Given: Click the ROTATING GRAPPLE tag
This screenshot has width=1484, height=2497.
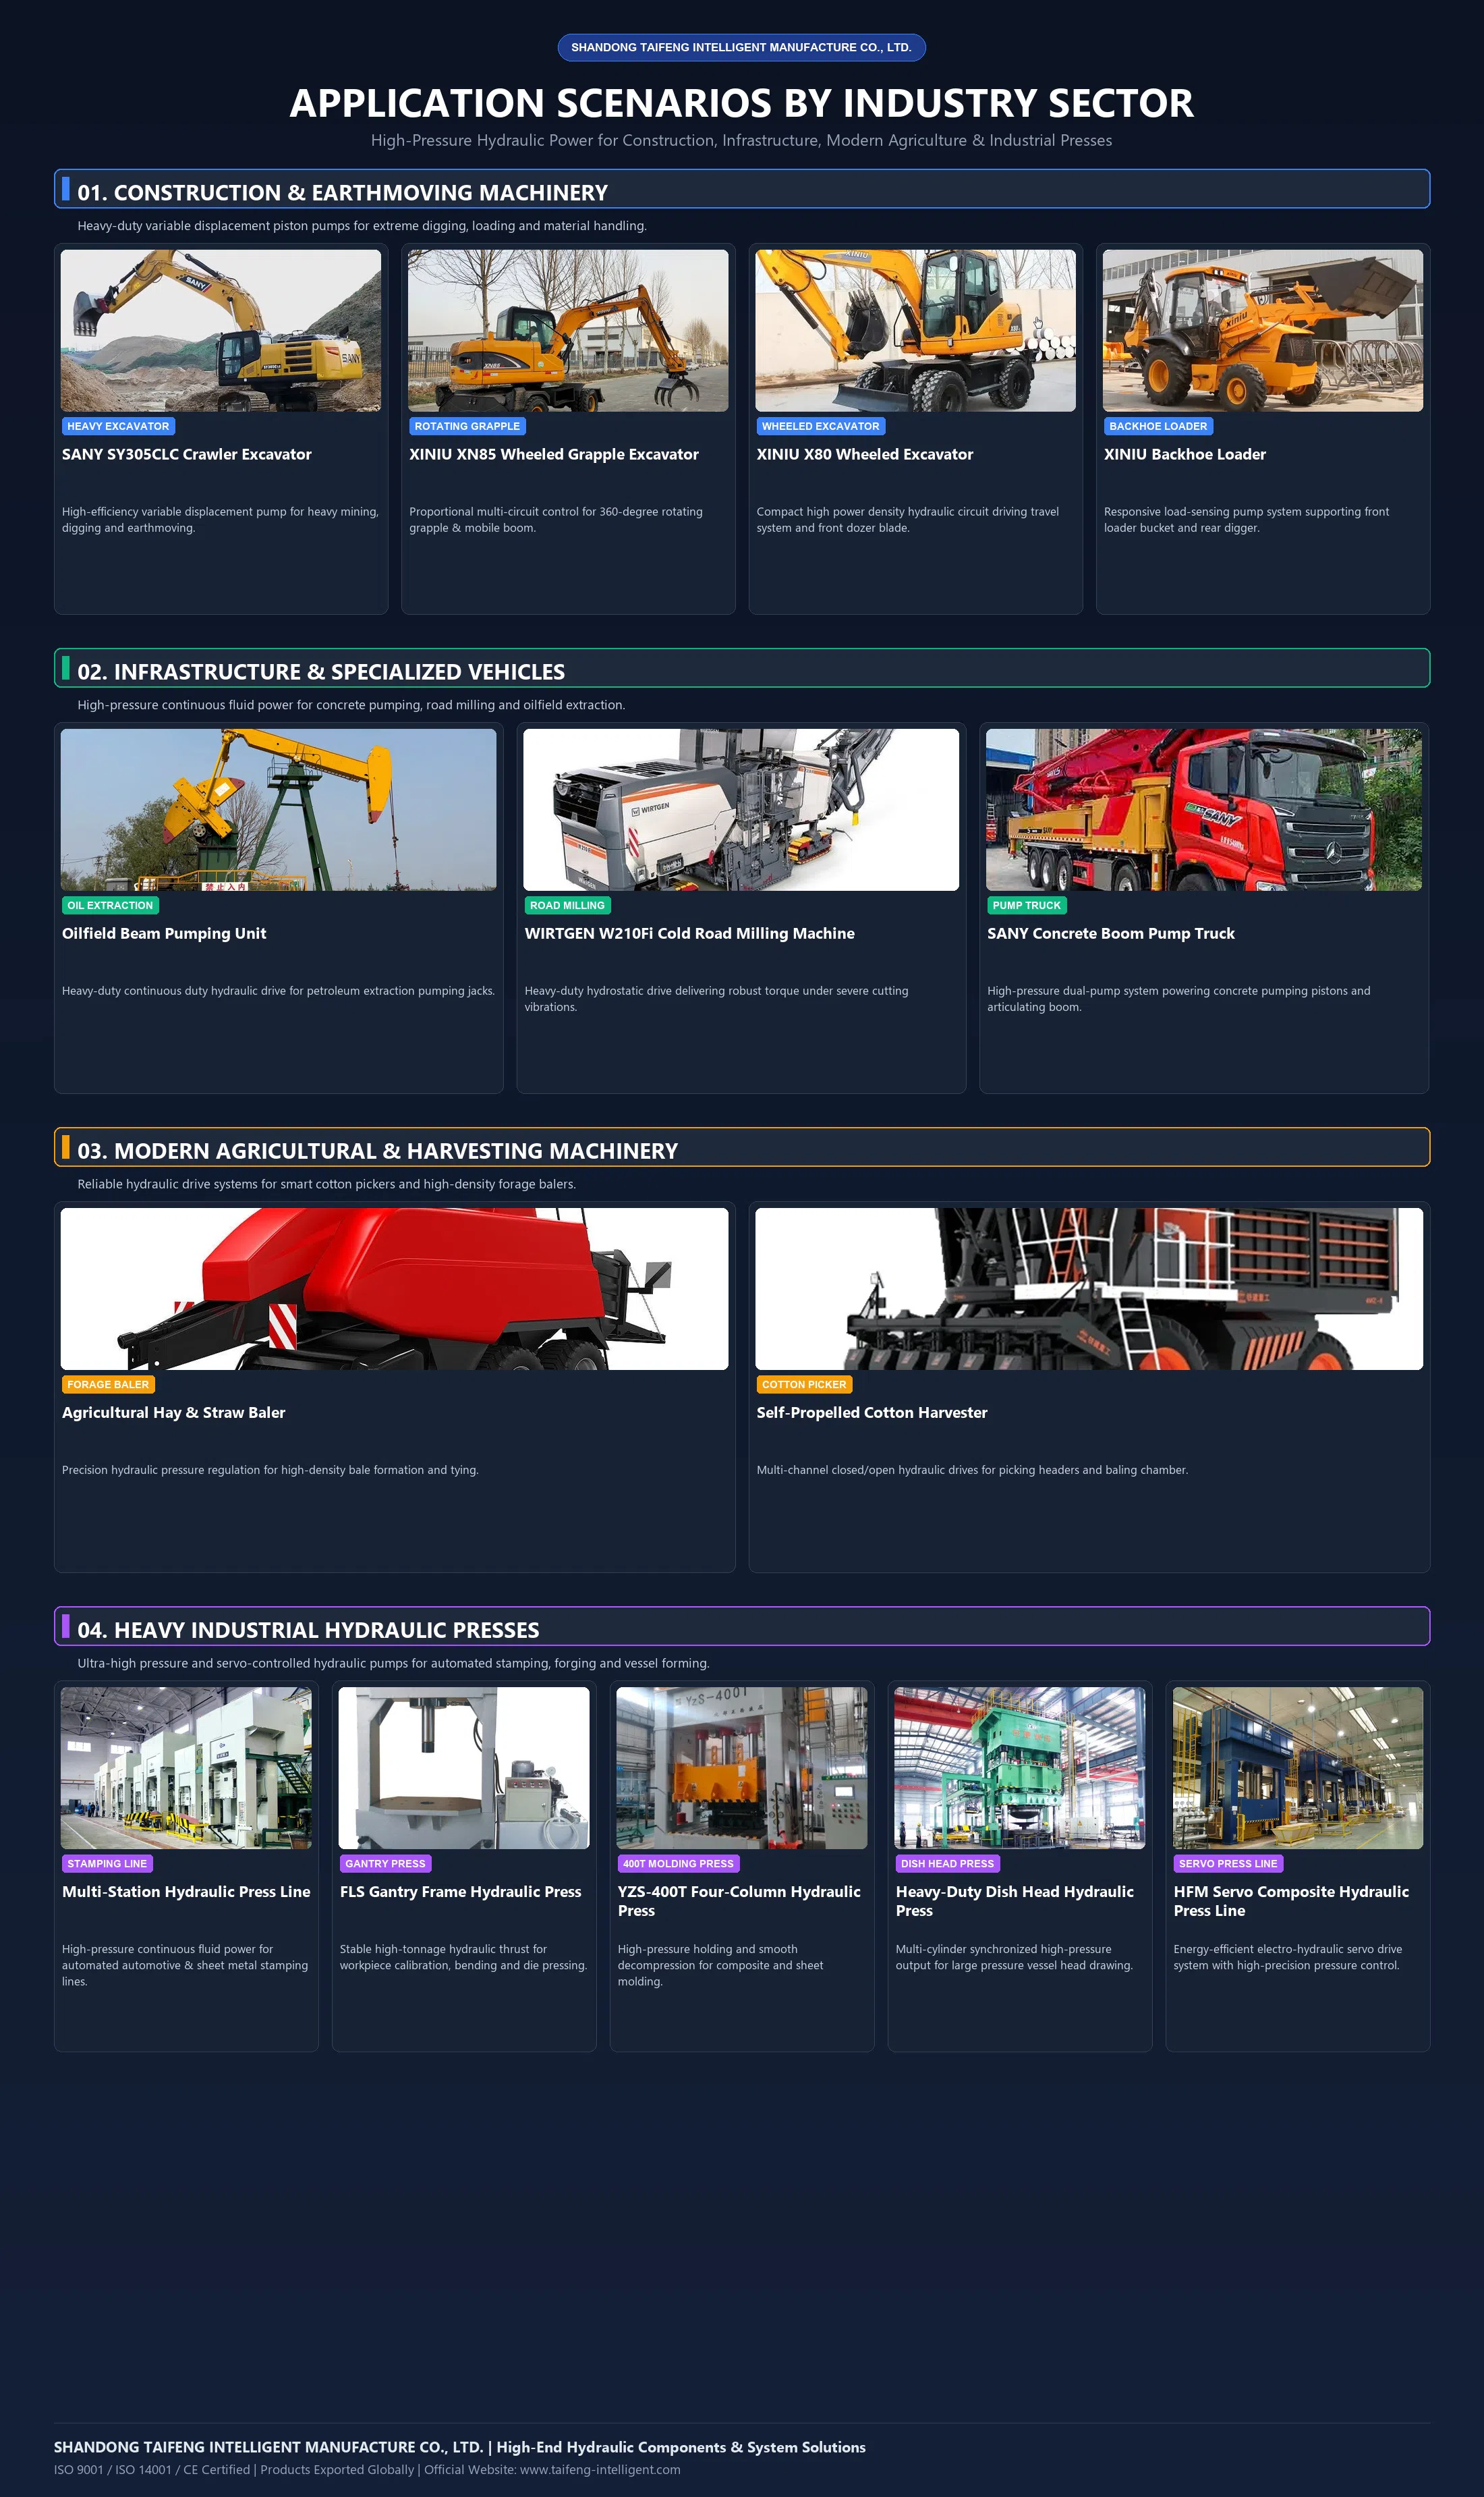Looking at the screenshot, I should [467, 426].
